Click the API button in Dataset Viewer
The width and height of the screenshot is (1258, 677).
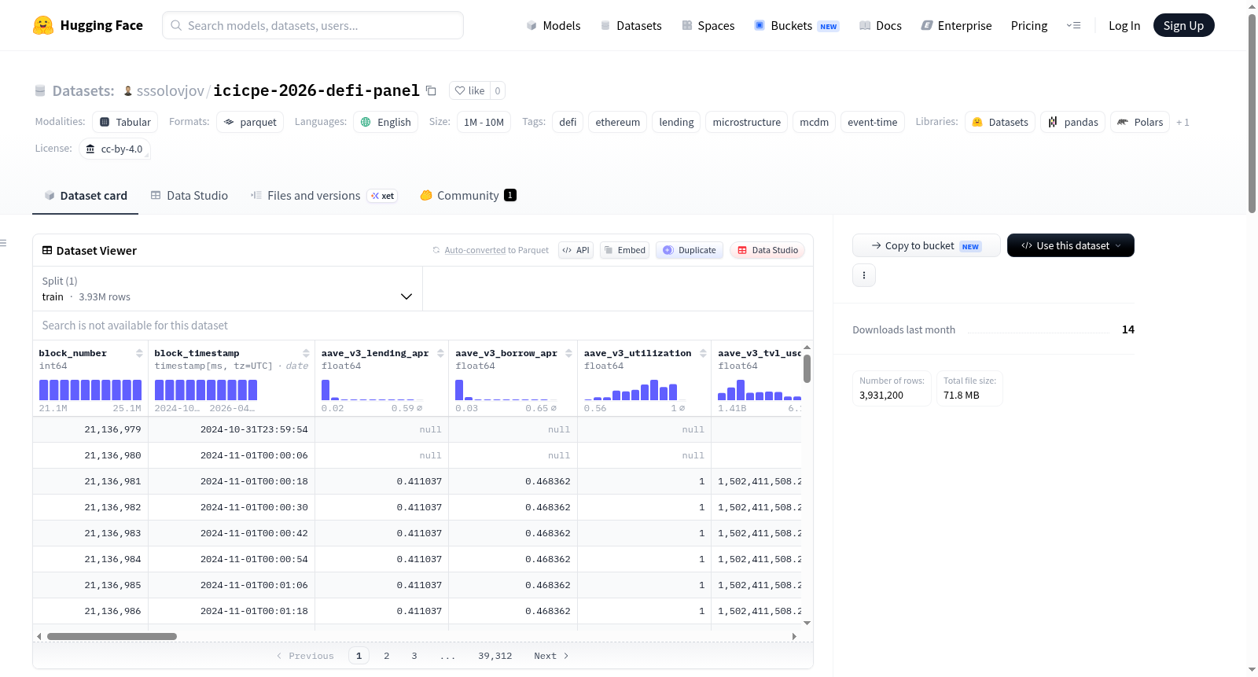point(576,250)
